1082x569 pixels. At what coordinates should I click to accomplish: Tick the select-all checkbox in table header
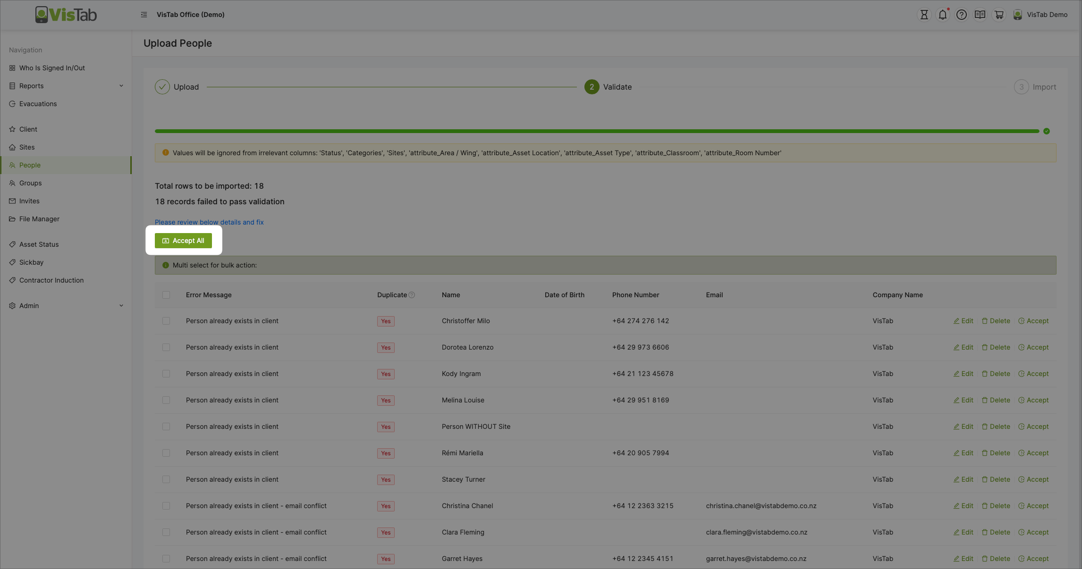166,295
